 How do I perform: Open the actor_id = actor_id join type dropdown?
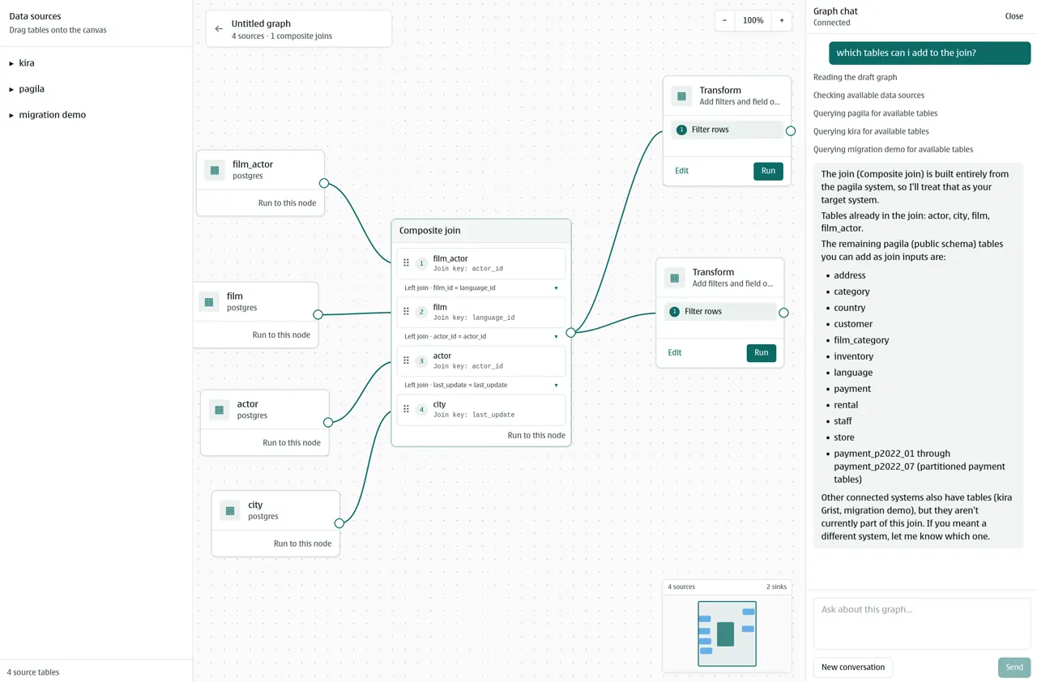click(481, 336)
